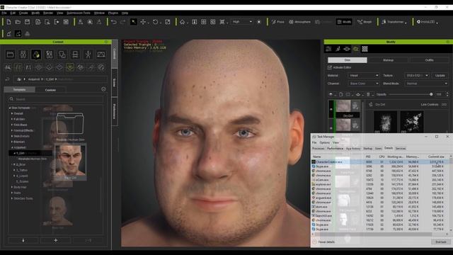Select the Skin category icon in Content

(x=36, y=55)
